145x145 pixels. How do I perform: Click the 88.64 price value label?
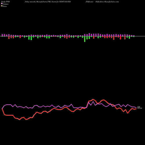139,108
